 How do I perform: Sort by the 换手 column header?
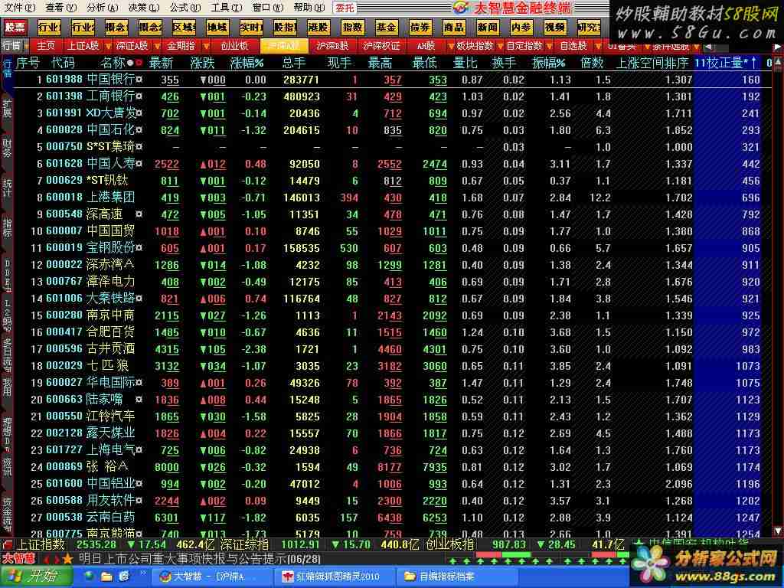504,63
